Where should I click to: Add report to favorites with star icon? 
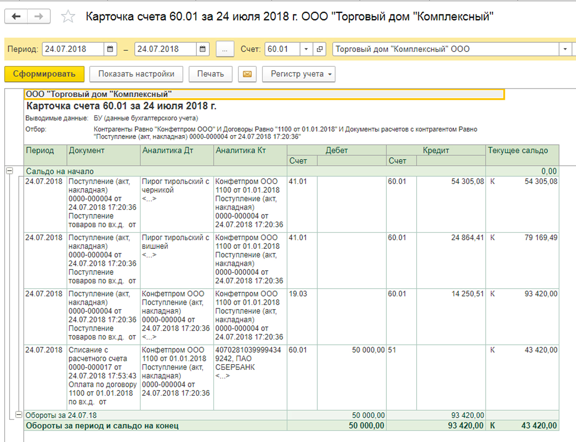[x=69, y=17]
